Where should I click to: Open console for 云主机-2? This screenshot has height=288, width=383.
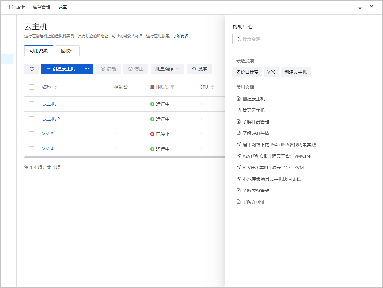tap(116, 119)
